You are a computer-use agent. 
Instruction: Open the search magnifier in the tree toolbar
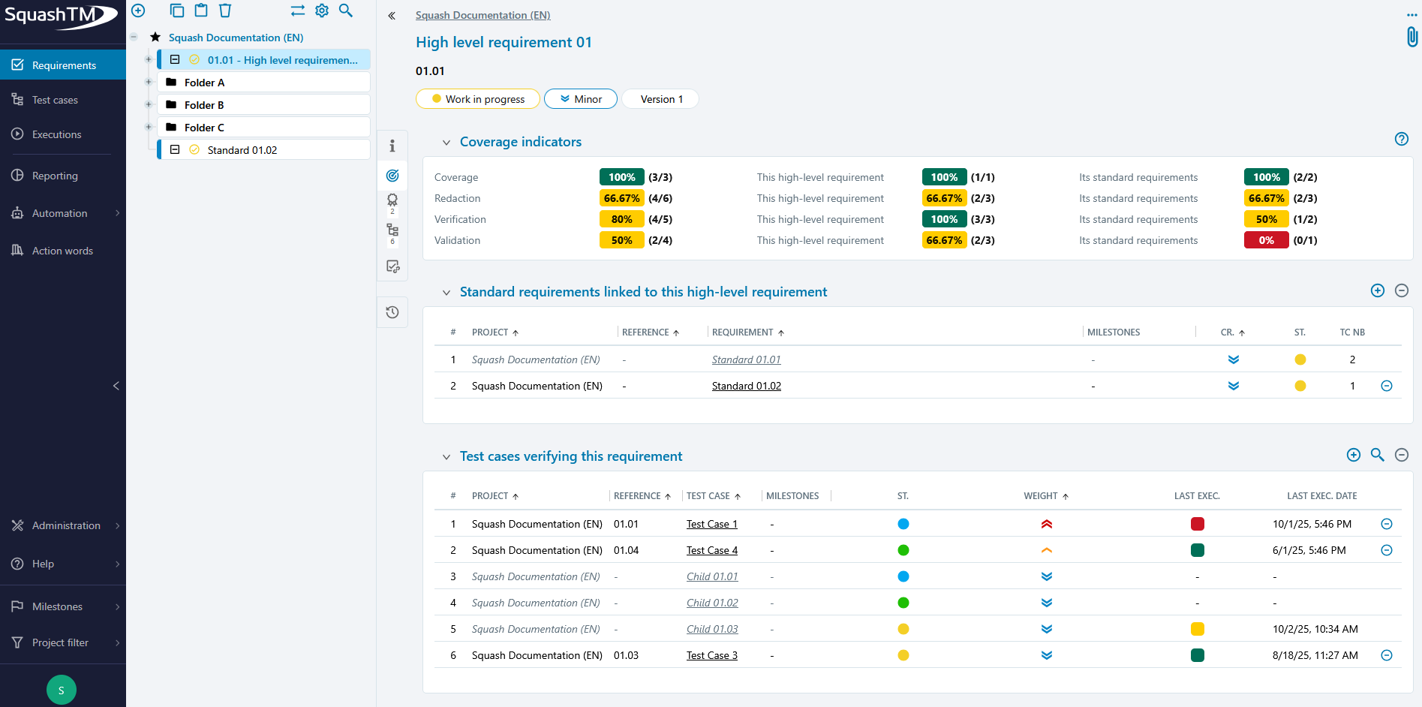346,11
